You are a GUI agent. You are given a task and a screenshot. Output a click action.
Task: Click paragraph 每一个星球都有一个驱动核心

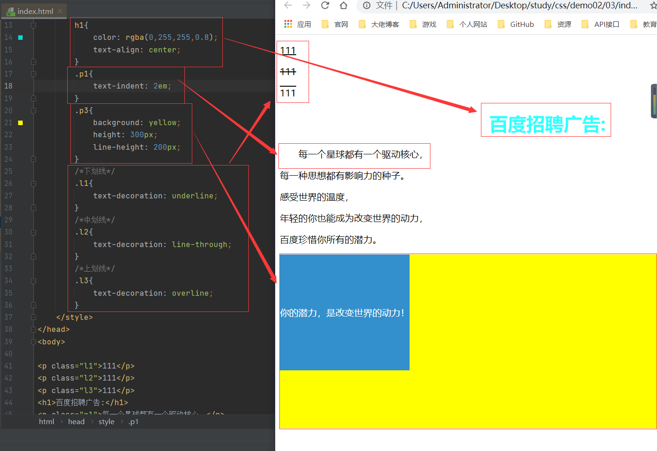pyautogui.click(x=360, y=154)
